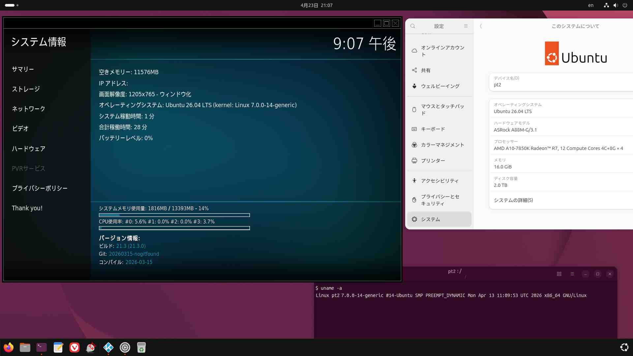Open the trash icon in the dock
Viewport: 633px width, 356px height.
[x=141, y=347]
